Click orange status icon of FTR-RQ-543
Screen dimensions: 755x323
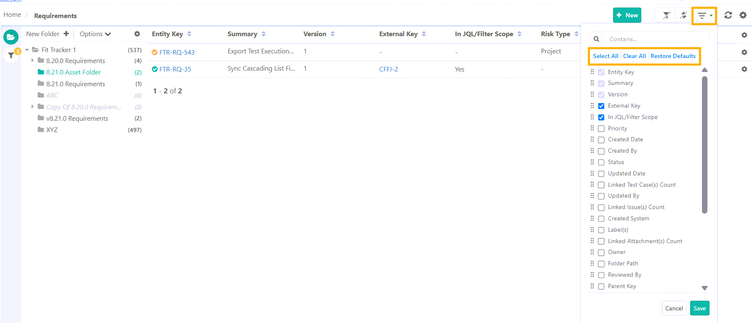pos(155,52)
